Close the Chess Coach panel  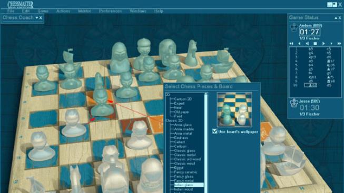click(41, 18)
